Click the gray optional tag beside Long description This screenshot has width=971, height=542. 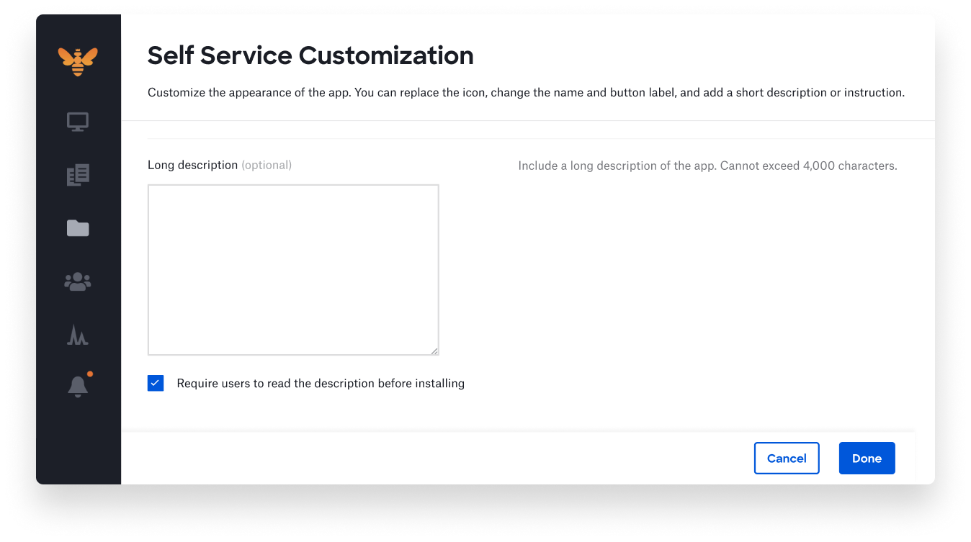tap(267, 165)
